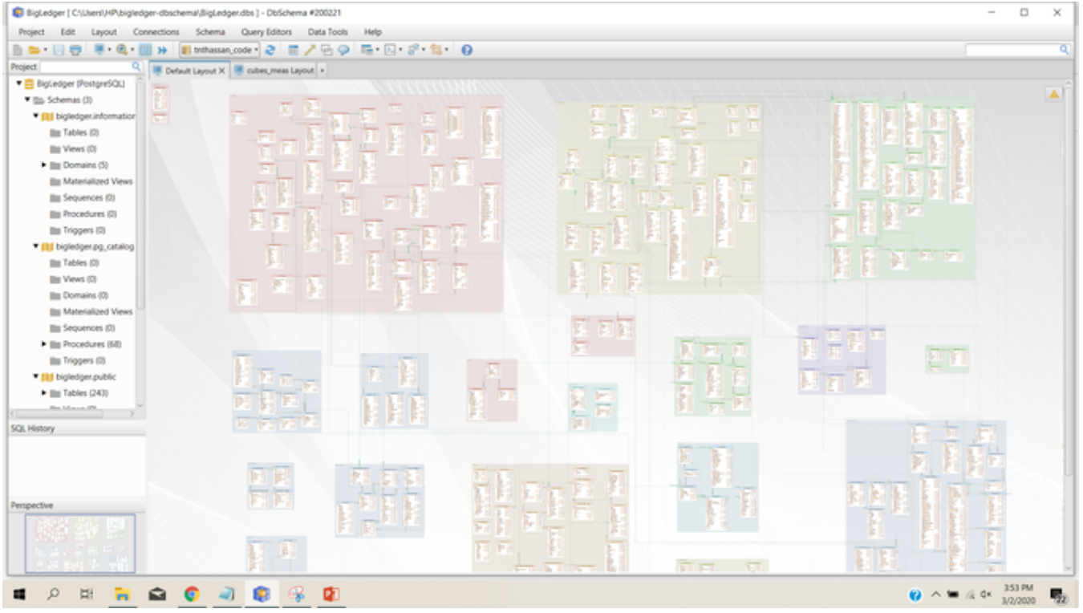Viewport: 1083px width, 613px height.
Task: Open the new layout tab dropdown arrow
Action: click(x=322, y=71)
